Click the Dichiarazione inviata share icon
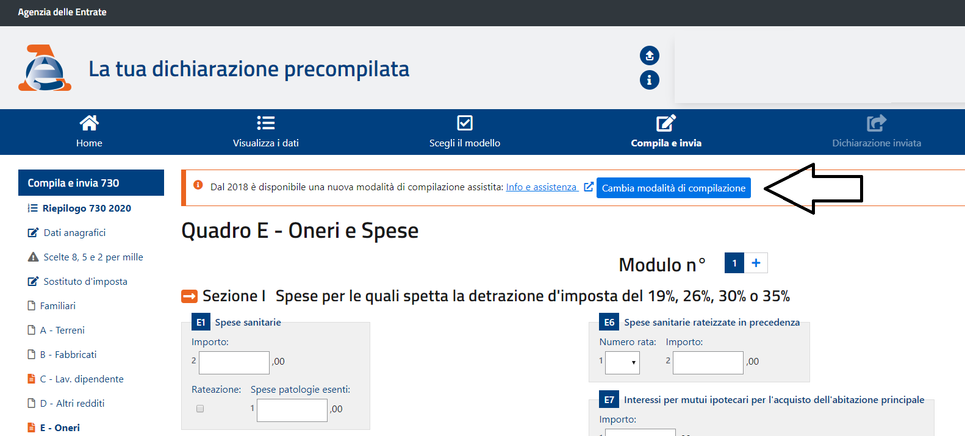The width and height of the screenshot is (965, 436). (877, 123)
